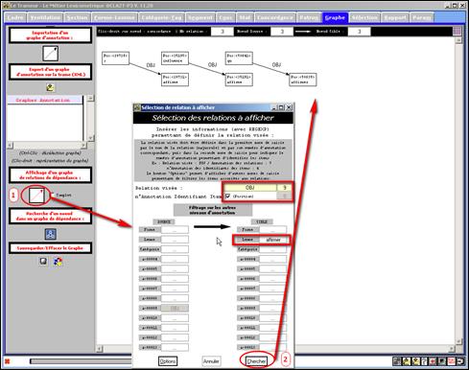This screenshot has width=469, height=370.
Task: Click the Chercher button
Action: click(x=256, y=361)
